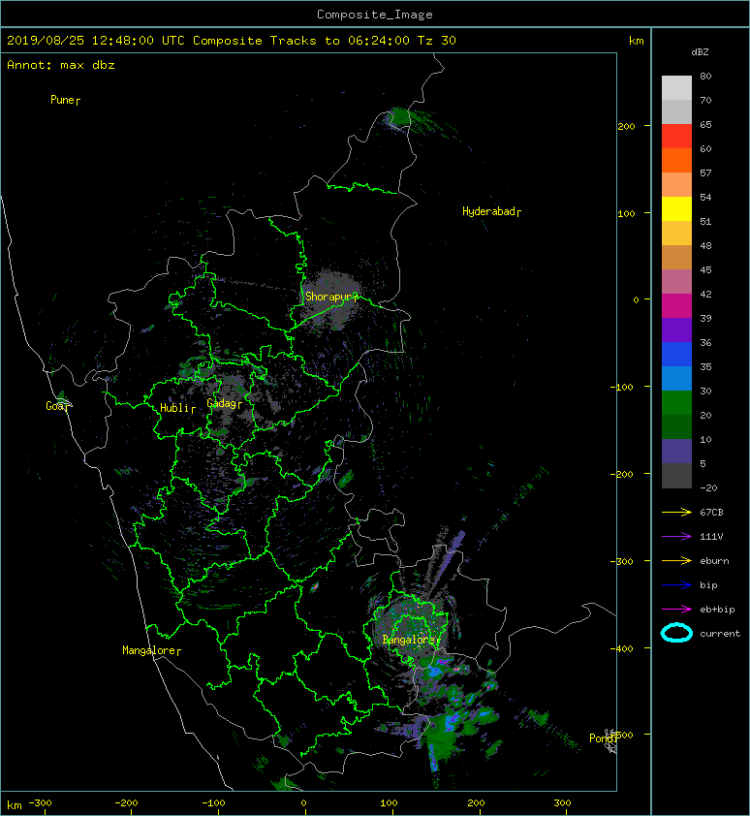Click the 300 mark on horizontal axis
This screenshot has height=816, width=750.
(x=562, y=803)
